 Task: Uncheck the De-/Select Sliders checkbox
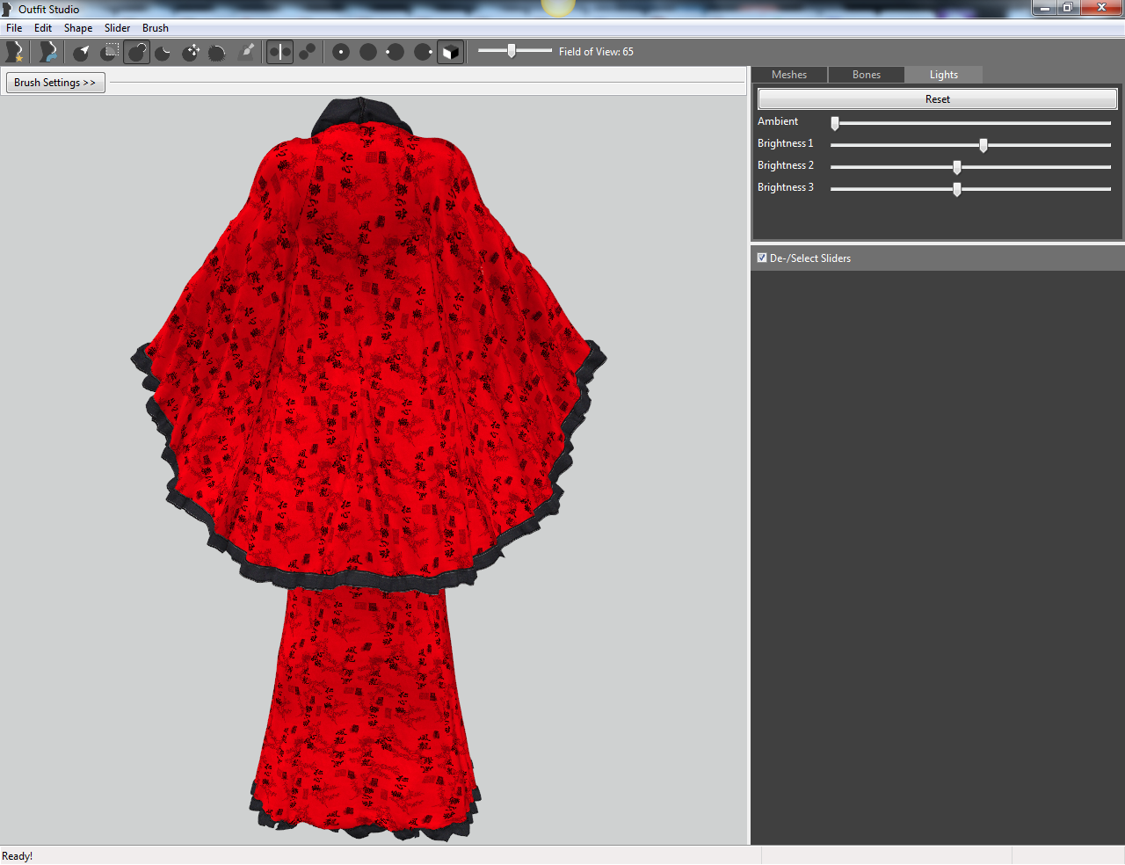click(x=762, y=258)
